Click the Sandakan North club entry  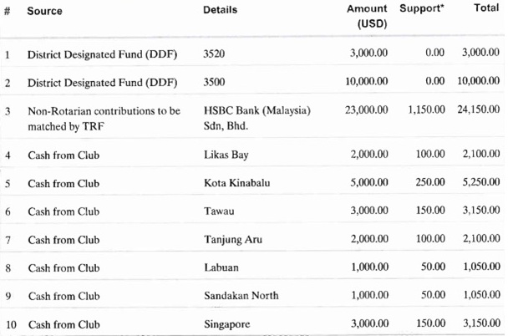(241, 296)
